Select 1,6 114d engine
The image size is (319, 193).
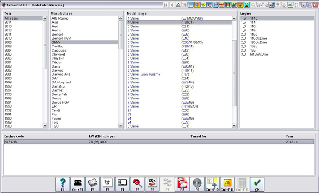click(277, 18)
